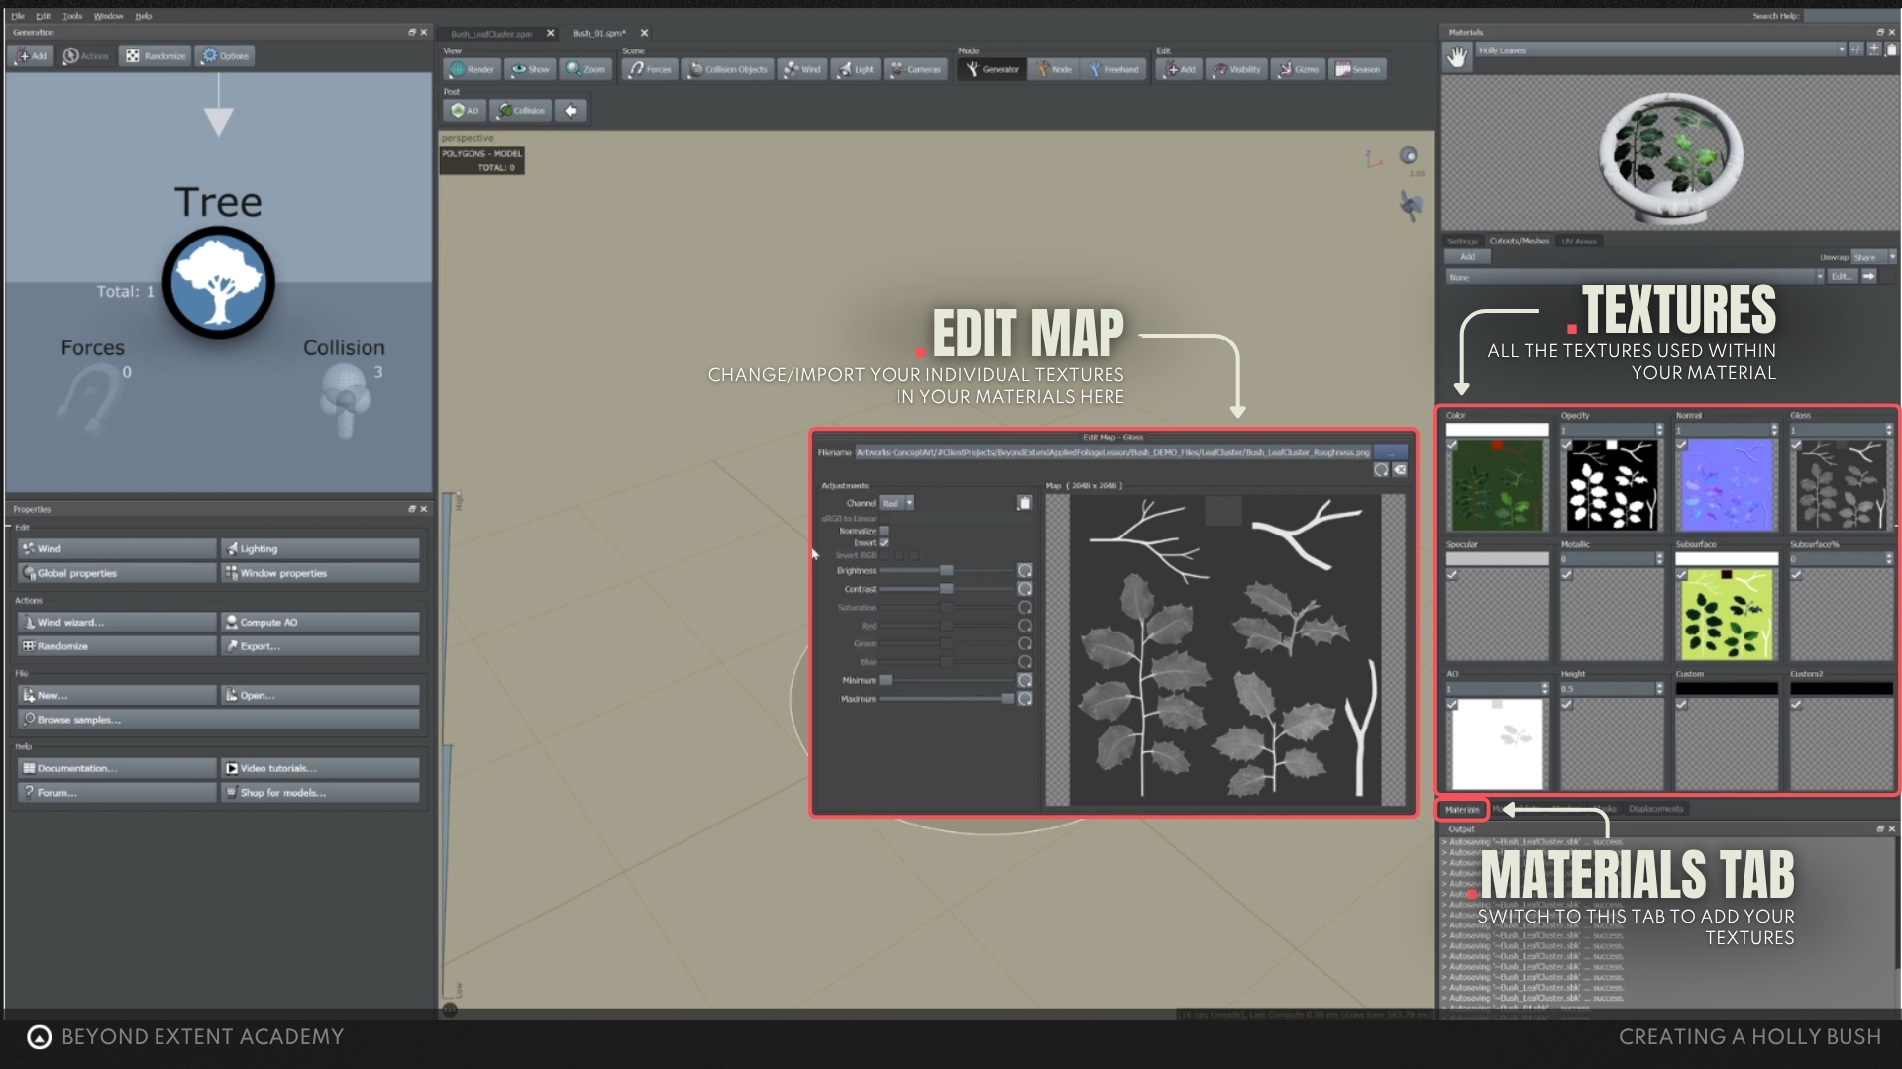Toggle the Invert checkbox in Edit Map
Image resolution: width=1902 pixels, height=1069 pixels.
884,543
